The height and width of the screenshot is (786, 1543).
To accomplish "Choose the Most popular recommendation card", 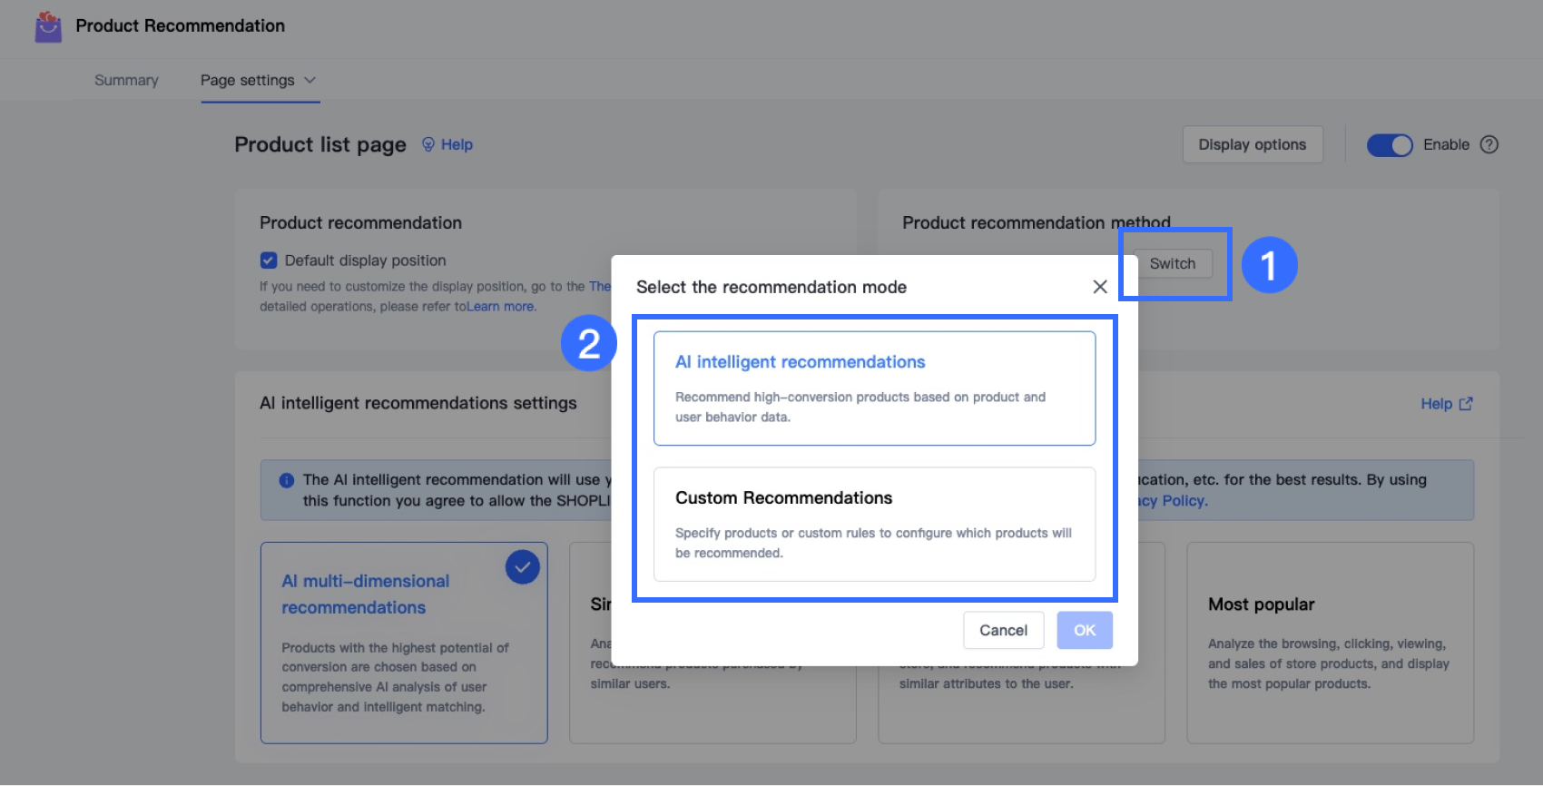I will coord(1330,643).
